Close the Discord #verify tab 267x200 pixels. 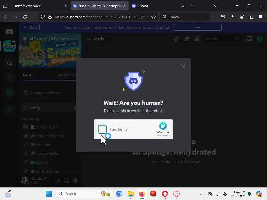124,6
